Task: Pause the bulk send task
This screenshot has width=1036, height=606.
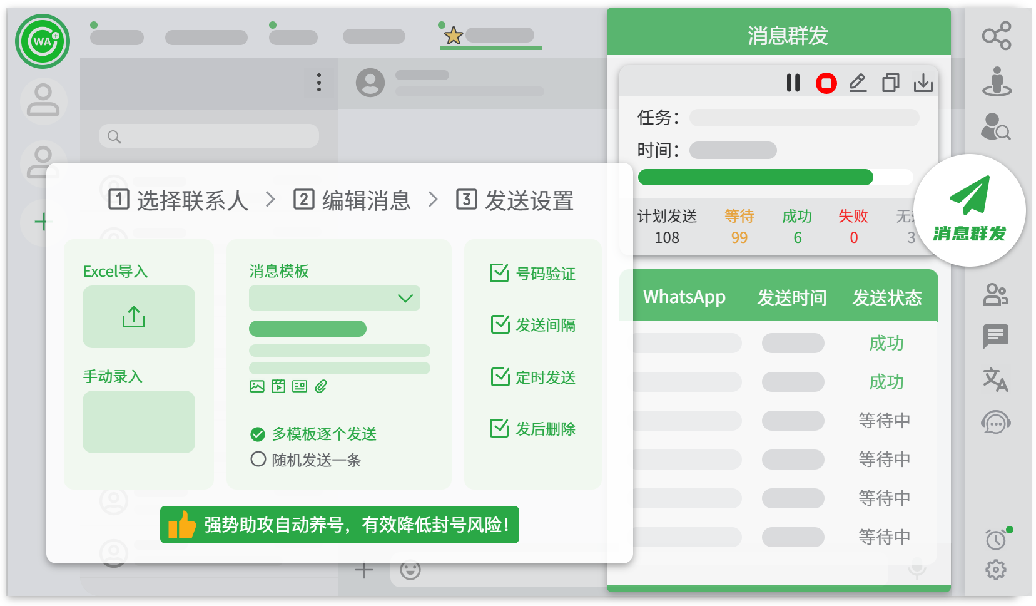Action: coord(793,83)
